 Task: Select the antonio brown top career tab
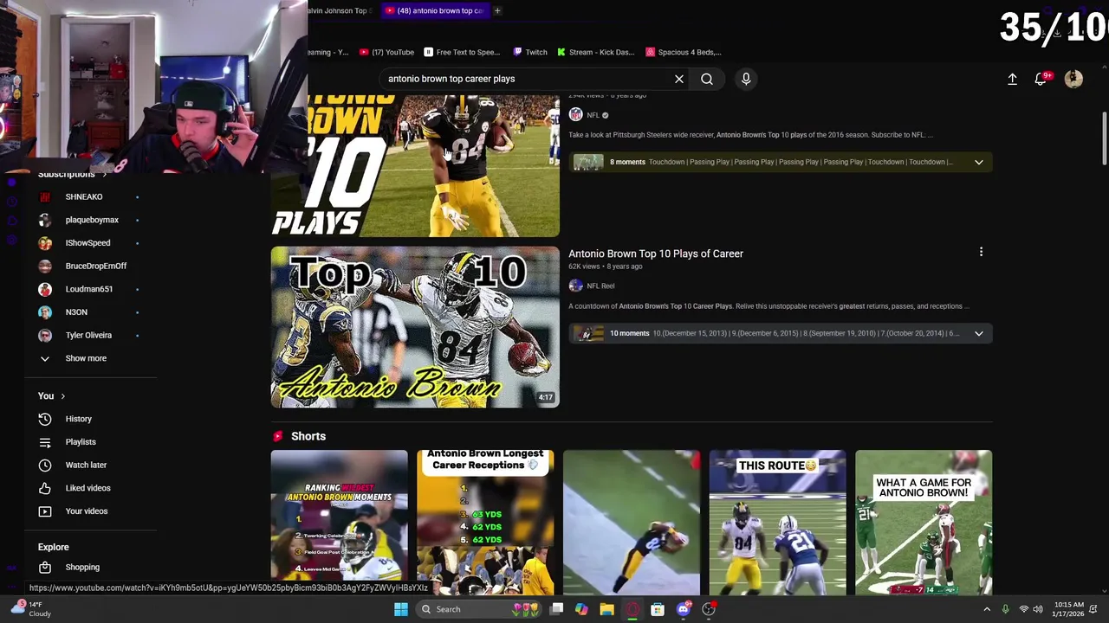point(433,10)
